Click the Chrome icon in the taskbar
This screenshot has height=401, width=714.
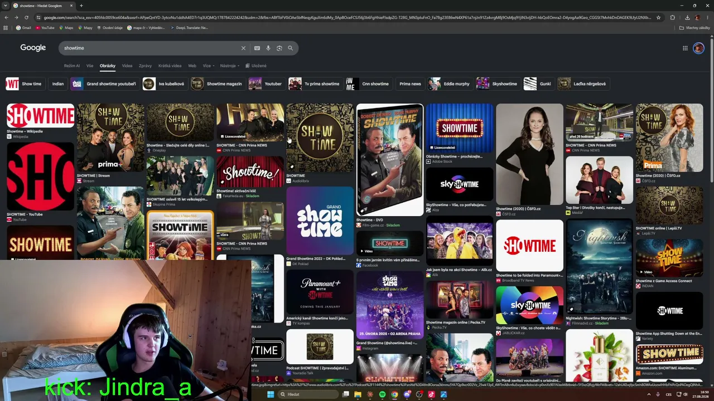tap(394, 394)
